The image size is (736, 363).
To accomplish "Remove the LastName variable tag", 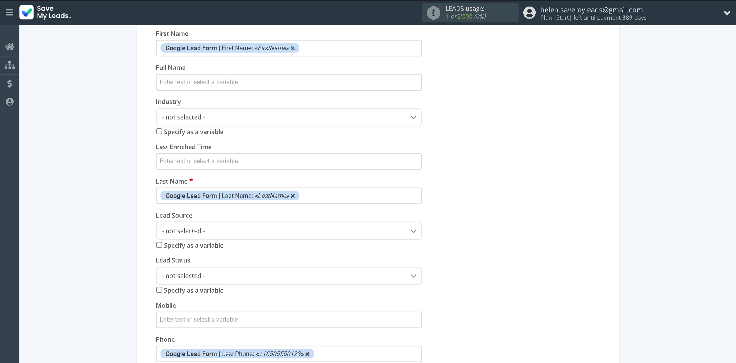I will click(x=293, y=196).
